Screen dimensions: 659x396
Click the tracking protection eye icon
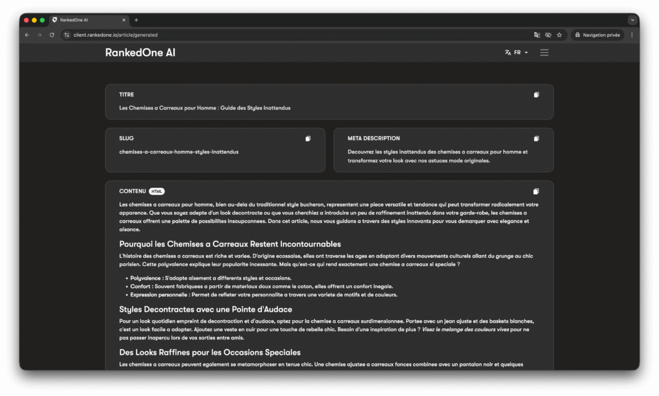548,35
